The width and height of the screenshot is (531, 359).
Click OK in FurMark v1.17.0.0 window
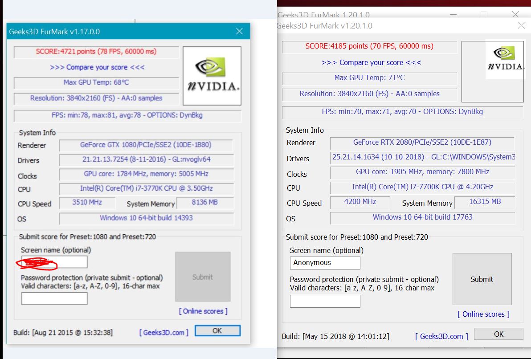[x=217, y=330]
